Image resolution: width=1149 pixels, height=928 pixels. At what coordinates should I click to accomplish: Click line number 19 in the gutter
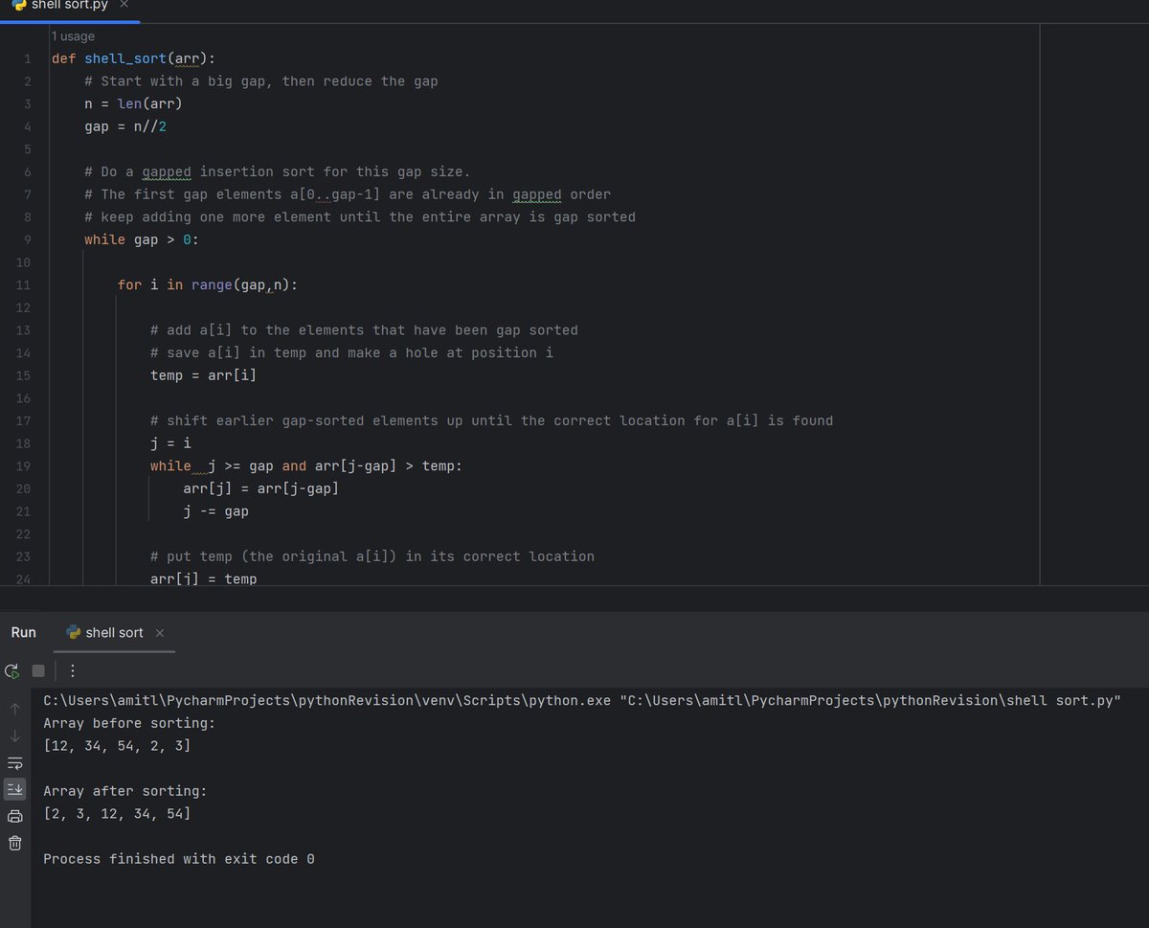(x=24, y=466)
